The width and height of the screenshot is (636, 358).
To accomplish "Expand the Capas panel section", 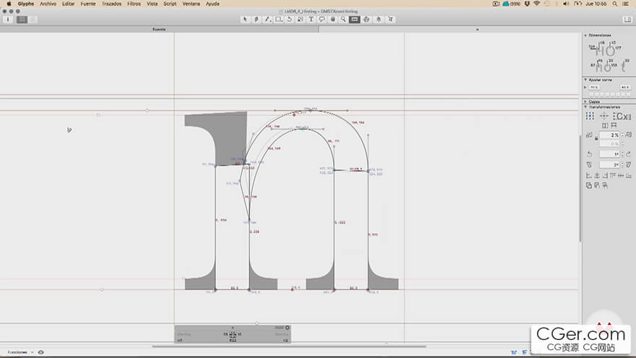I will click(x=585, y=101).
